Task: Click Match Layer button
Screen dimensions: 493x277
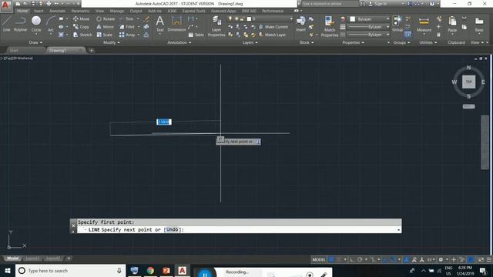Action: 273,35
